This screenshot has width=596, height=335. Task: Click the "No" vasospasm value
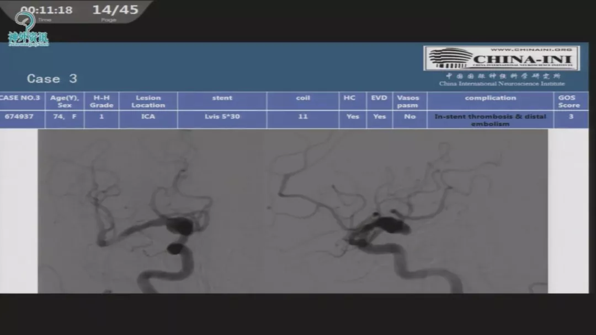tap(409, 120)
